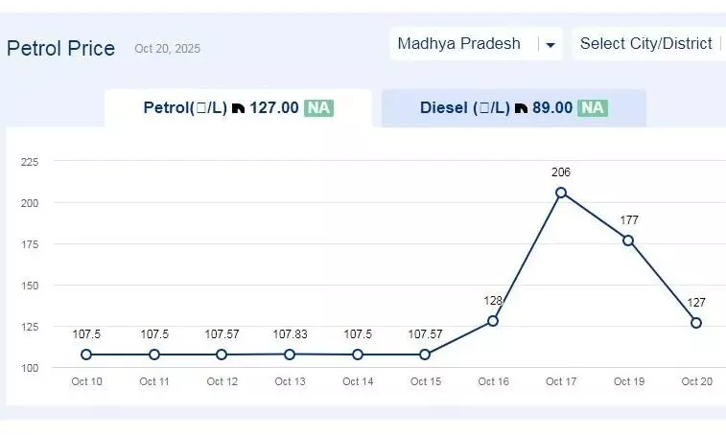The height and width of the screenshot is (435, 726).
Task: Click the Petrol Price heading
Action: 60,48
